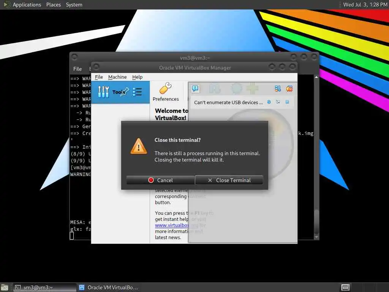Switch to Oracle VM VirtualBox taskbar entry

click(109, 287)
